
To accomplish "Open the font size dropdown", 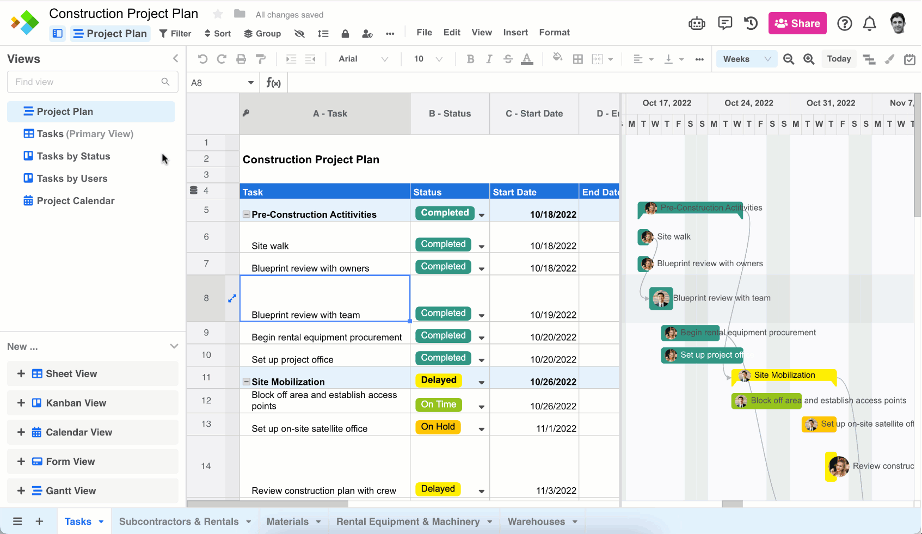I will pos(427,59).
